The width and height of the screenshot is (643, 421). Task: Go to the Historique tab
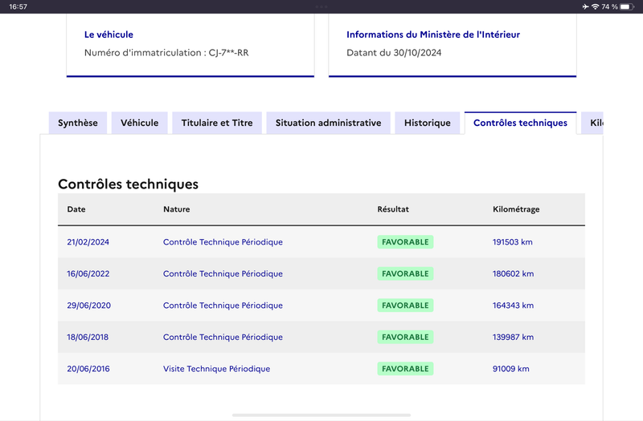[428, 123]
